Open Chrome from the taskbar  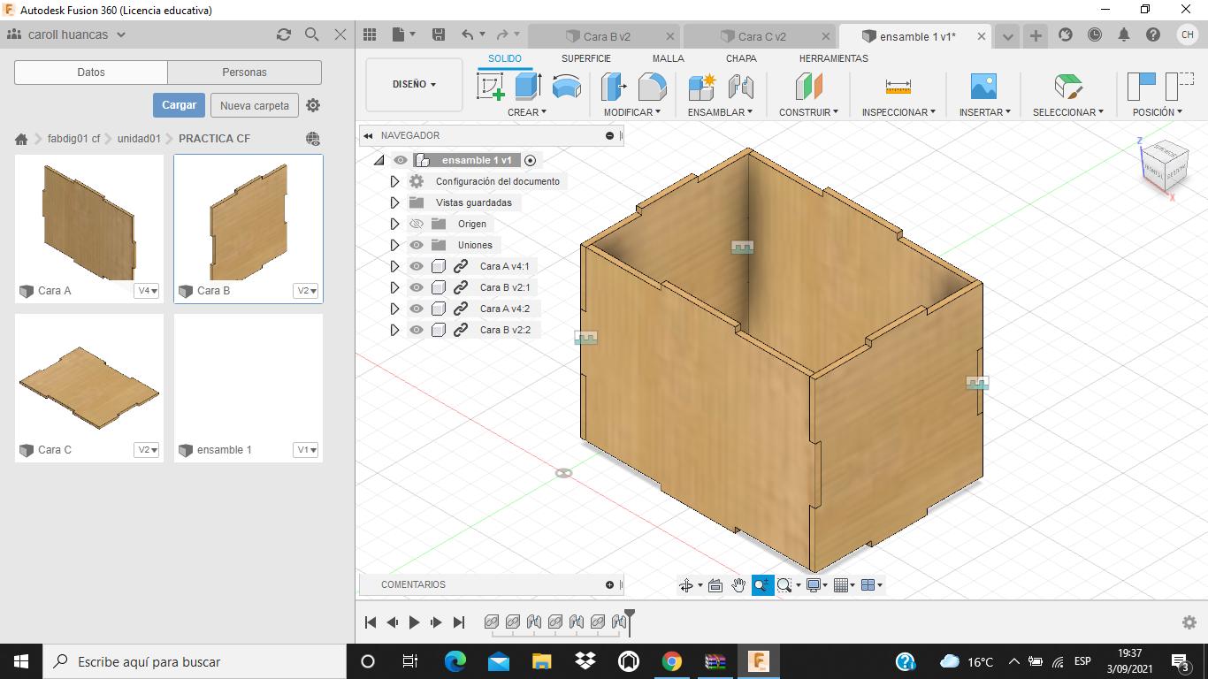coord(672,661)
